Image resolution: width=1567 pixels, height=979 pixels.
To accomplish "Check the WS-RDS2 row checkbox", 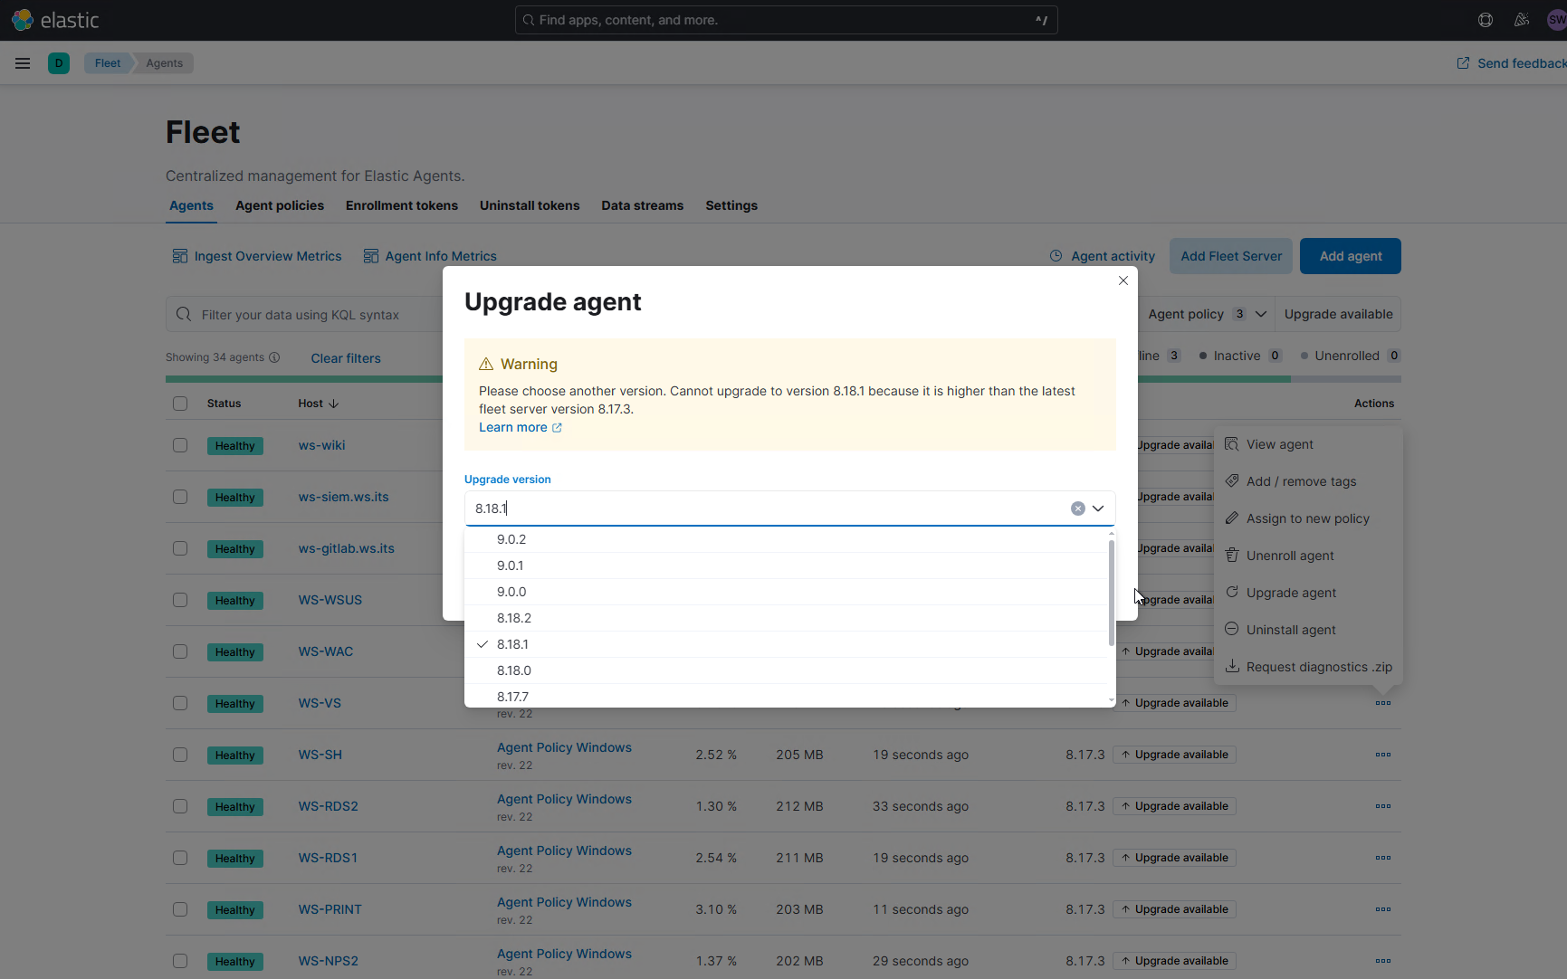I will point(180,806).
